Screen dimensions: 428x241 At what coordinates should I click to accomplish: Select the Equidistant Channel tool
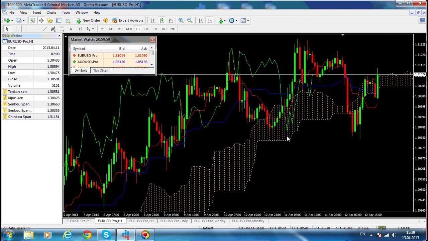tap(53, 29)
